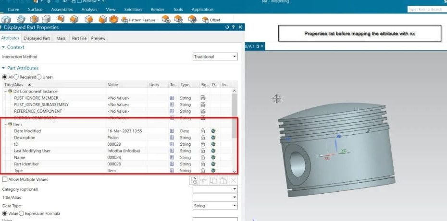The height and width of the screenshot is (221, 447).
Task: Click the reset icon in dialog title bar
Action: (x=227, y=28)
